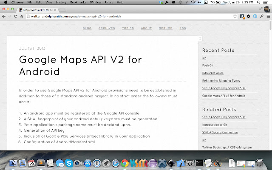This screenshot has height=170, width=272.
Task: Go to the Chrome home button
Action: click(22, 16)
